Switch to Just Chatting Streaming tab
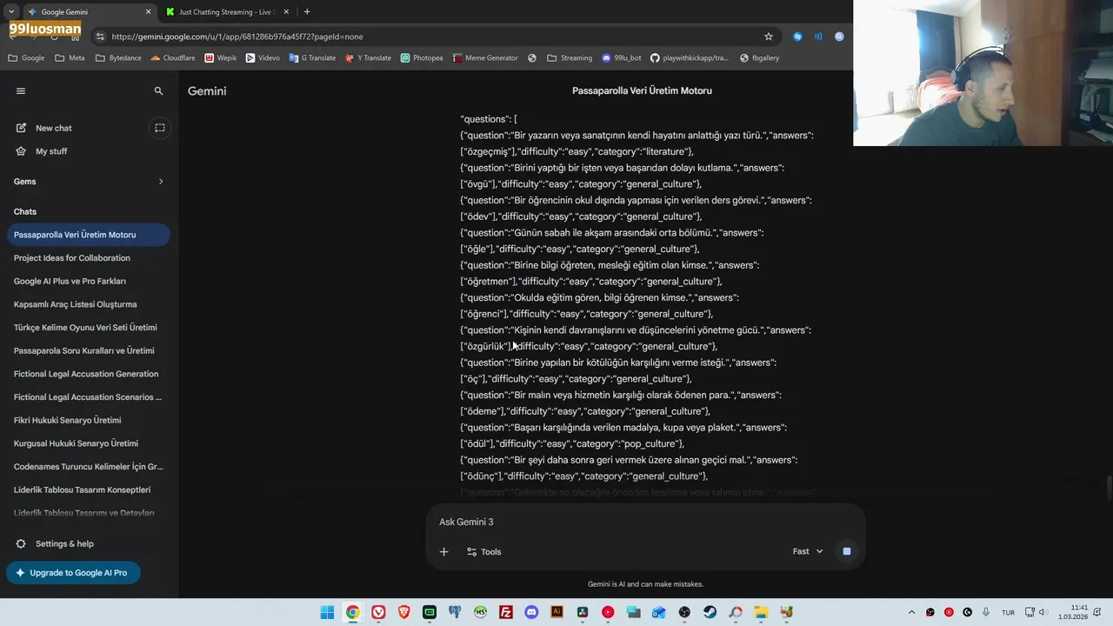 [226, 12]
